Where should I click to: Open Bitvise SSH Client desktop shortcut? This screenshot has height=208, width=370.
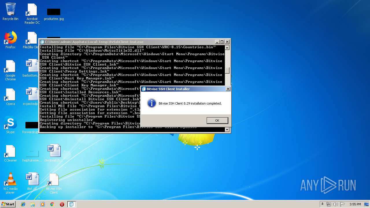tap(54, 183)
